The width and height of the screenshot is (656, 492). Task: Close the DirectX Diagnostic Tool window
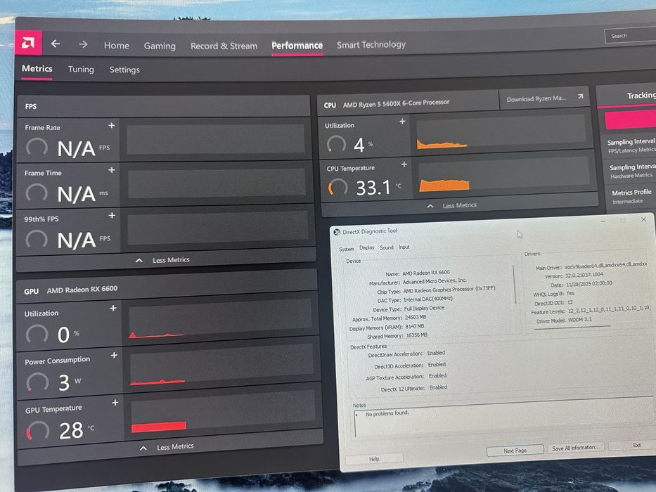click(x=643, y=219)
